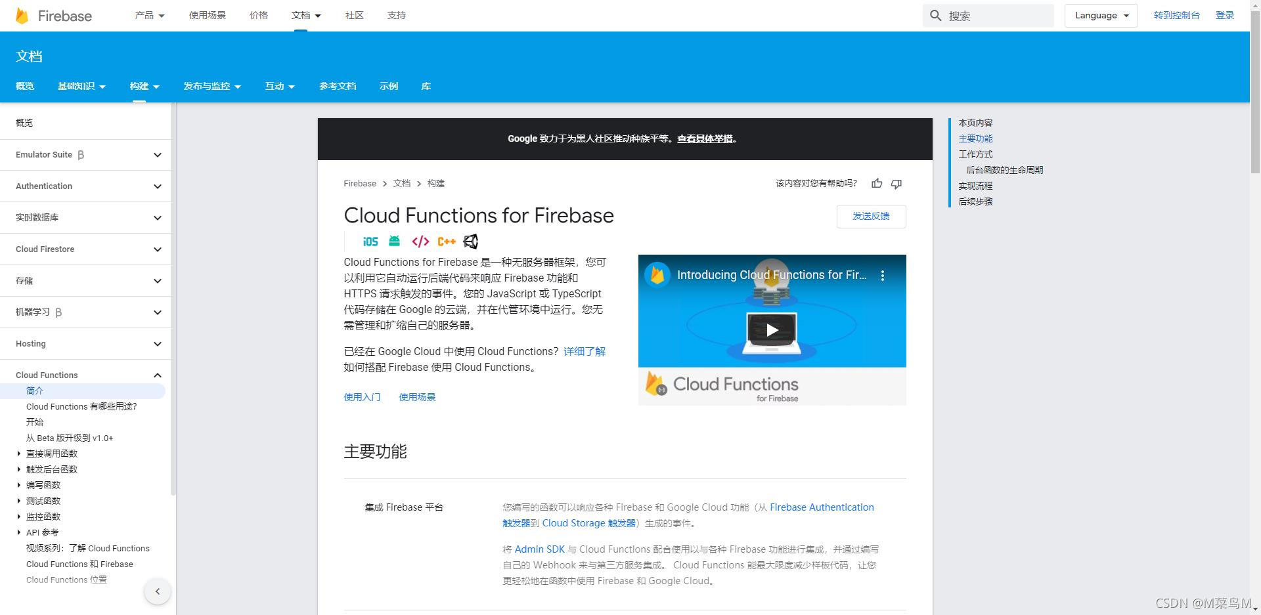This screenshot has height=615, width=1261.
Task: Click the Firebase logo
Action: 54,16
